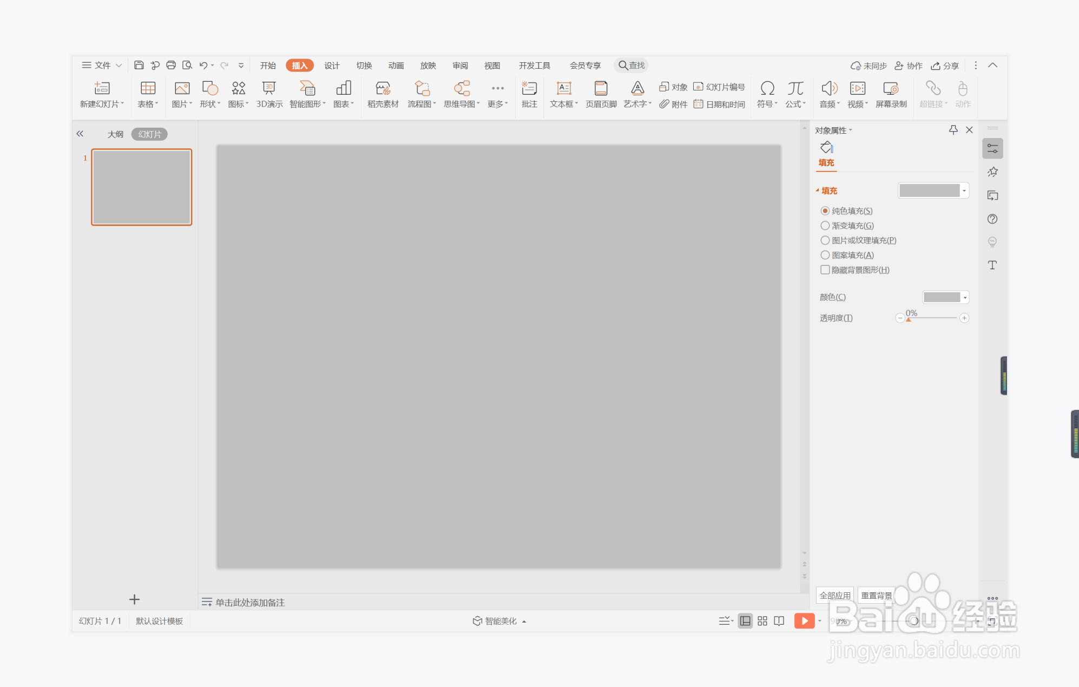Switch to 大纲 outline tab
Viewport: 1079px width, 687px height.
(115, 134)
